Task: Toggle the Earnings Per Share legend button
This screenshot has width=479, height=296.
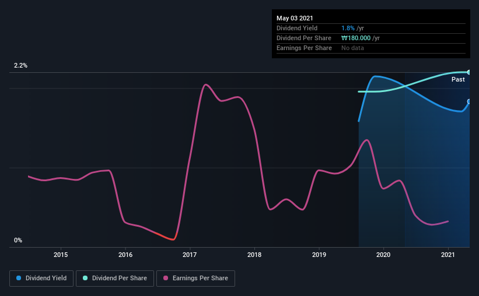Action: 195,279
